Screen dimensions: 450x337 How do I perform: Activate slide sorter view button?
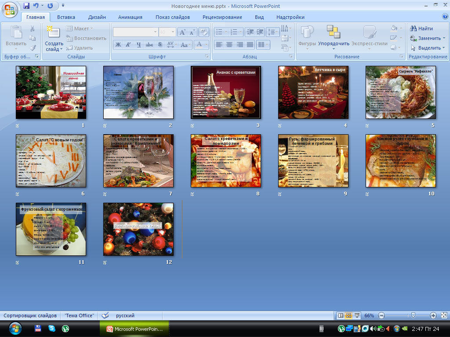pyautogui.click(x=348, y=315)
